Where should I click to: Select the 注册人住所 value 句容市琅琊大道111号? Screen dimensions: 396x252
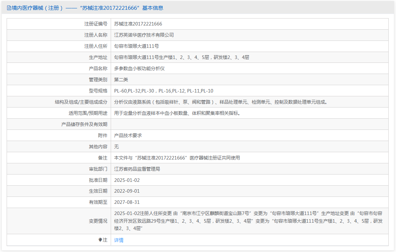click(x=137, y=46)
